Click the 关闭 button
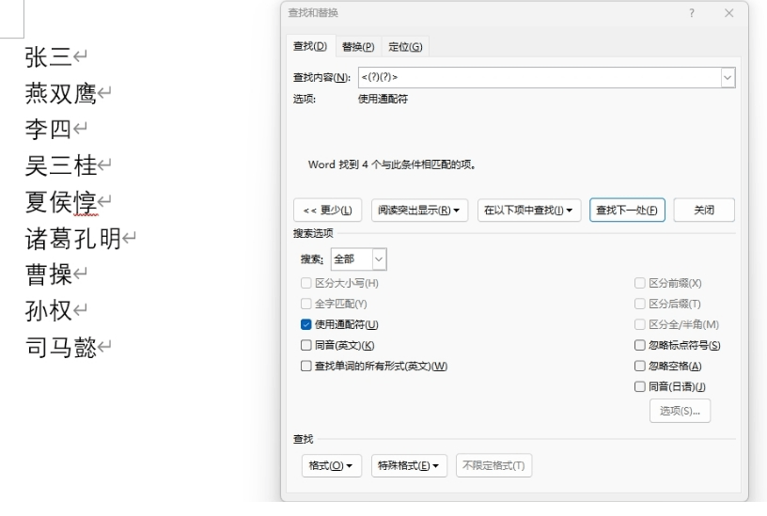This screenshot has width=767, height=516. tap(704, 211)
